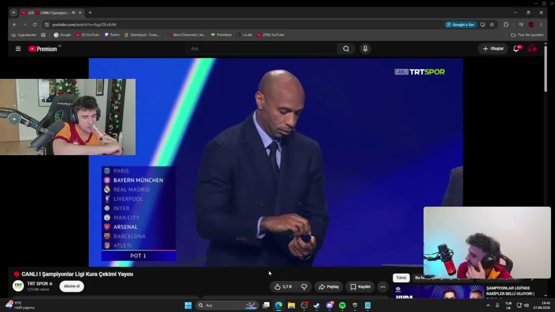Open the PrimeMeet bookmark
This screenshot has height=312, width=555.
221,35
